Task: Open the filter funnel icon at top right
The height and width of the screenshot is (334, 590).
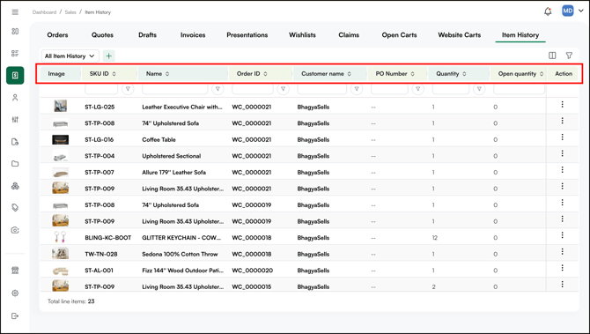Action: (569, 56)
